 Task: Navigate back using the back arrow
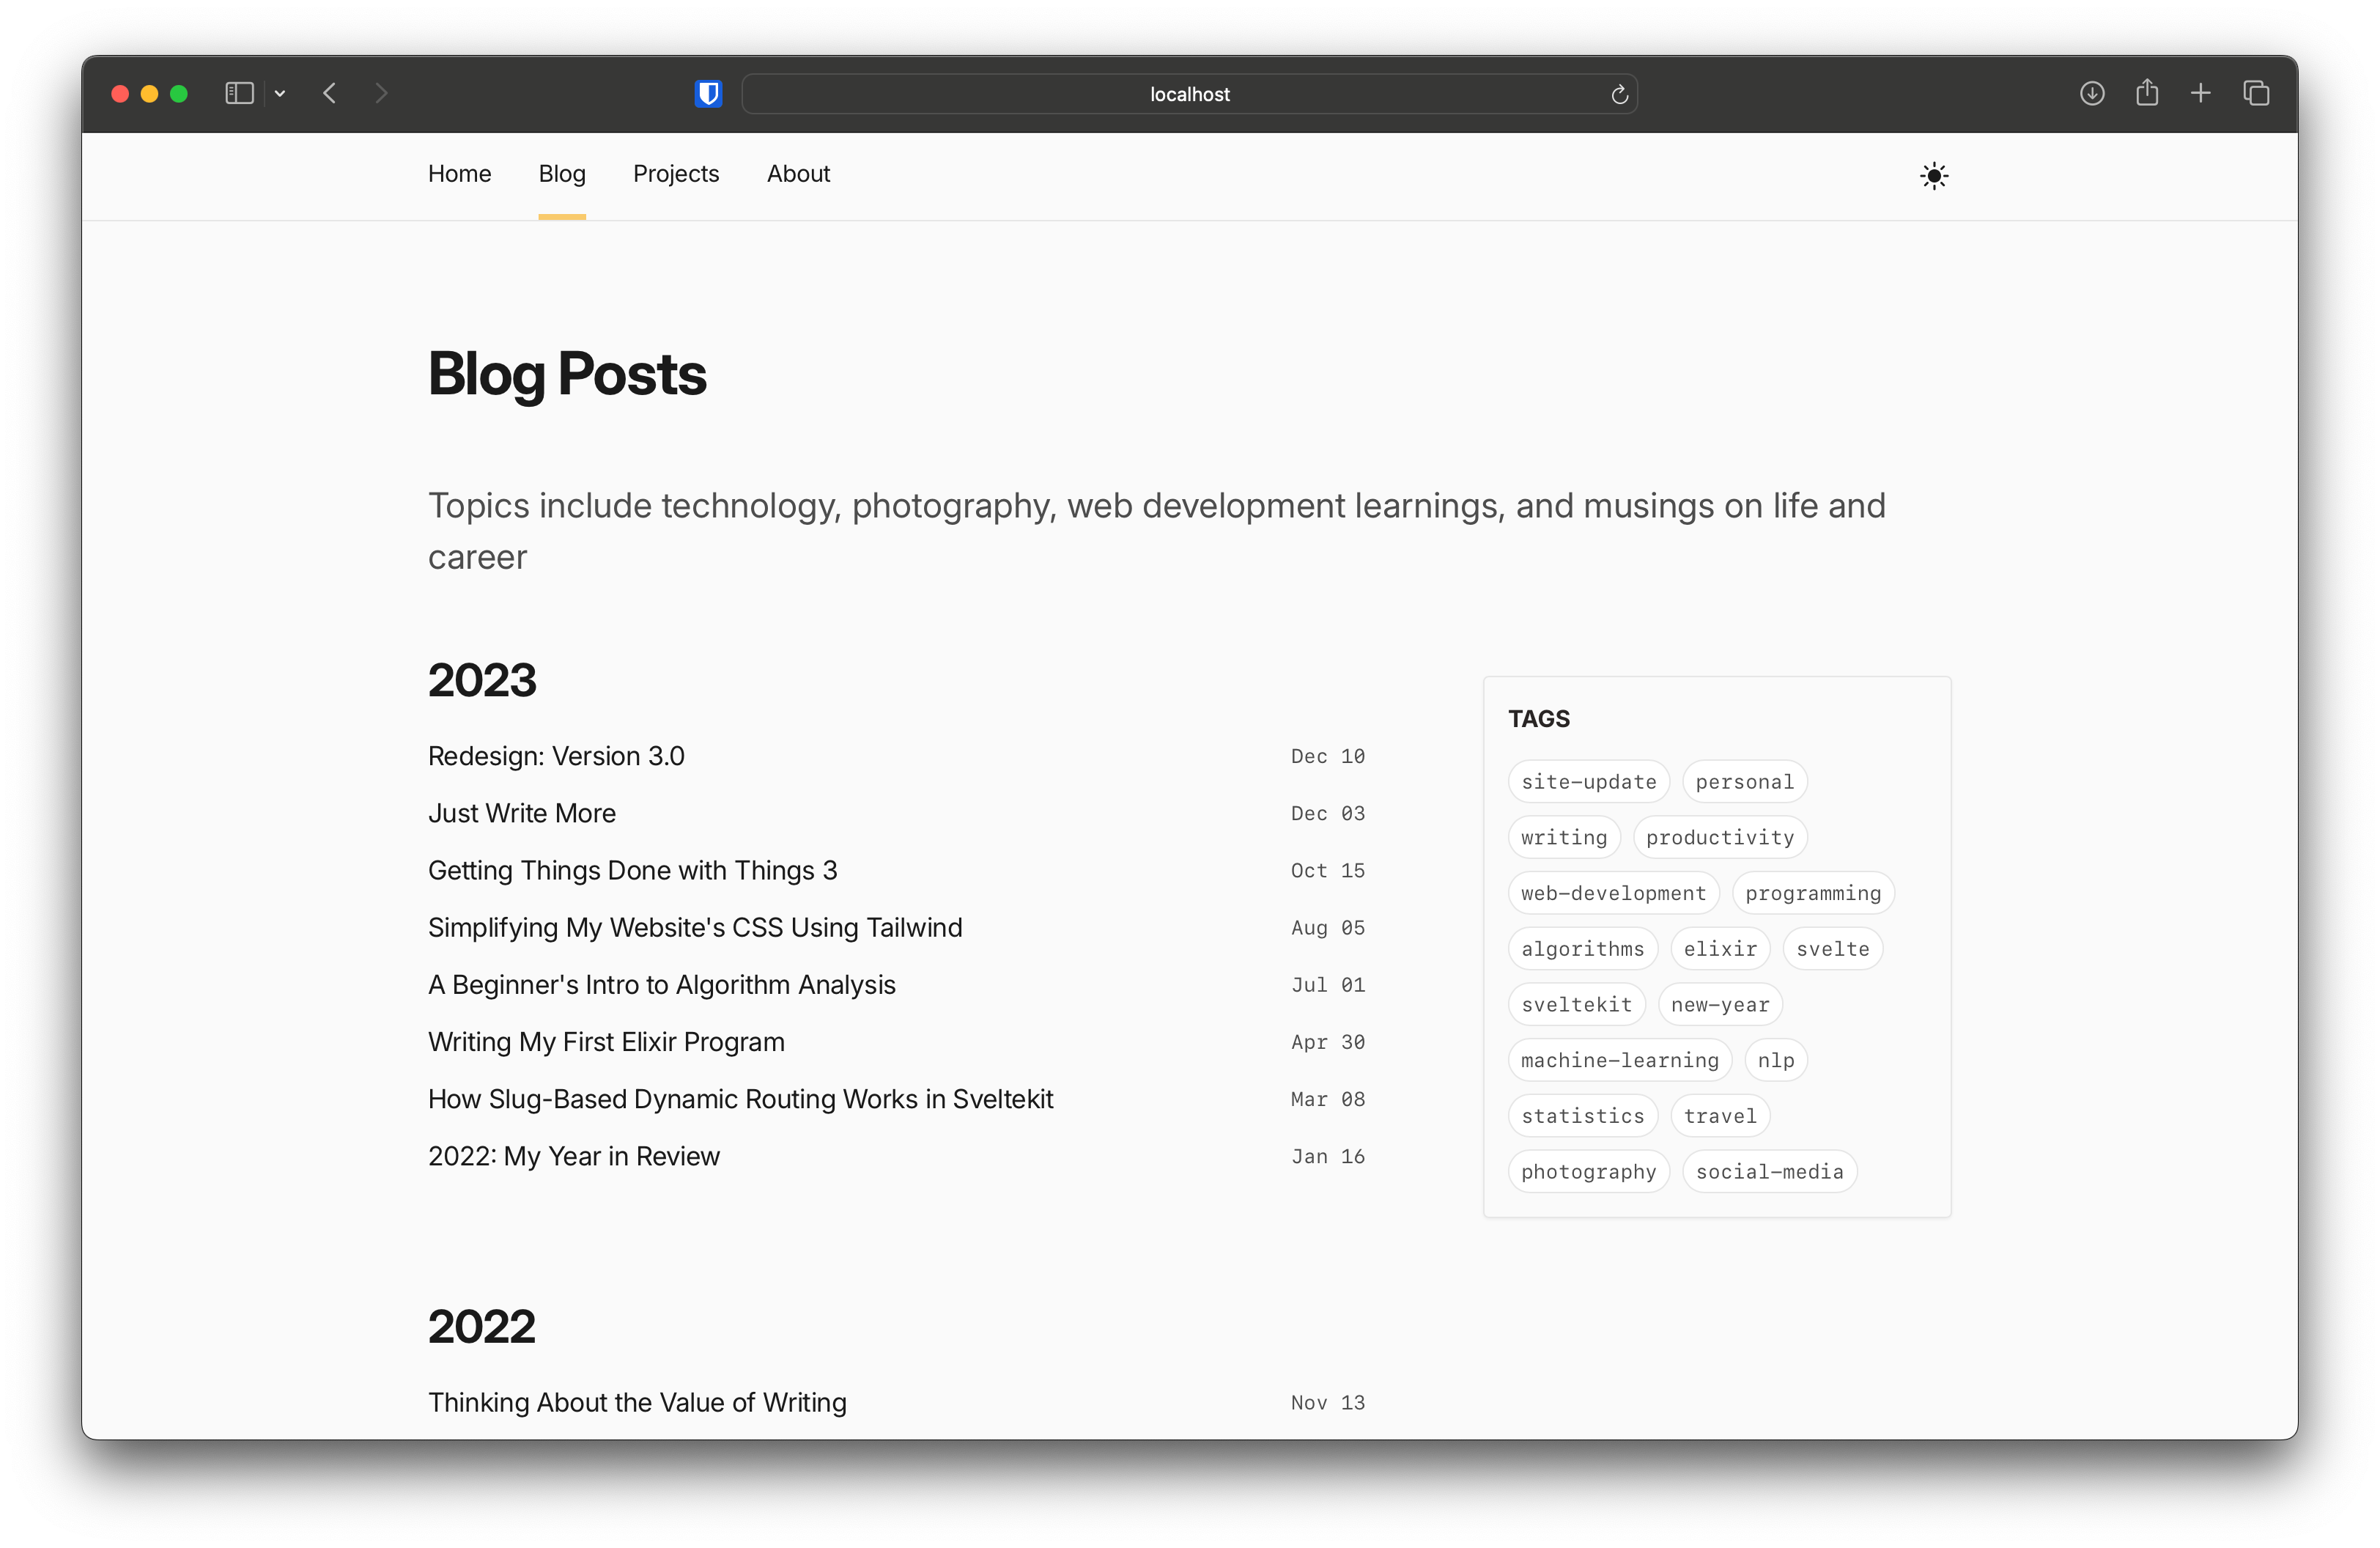[x=330, y=93]
